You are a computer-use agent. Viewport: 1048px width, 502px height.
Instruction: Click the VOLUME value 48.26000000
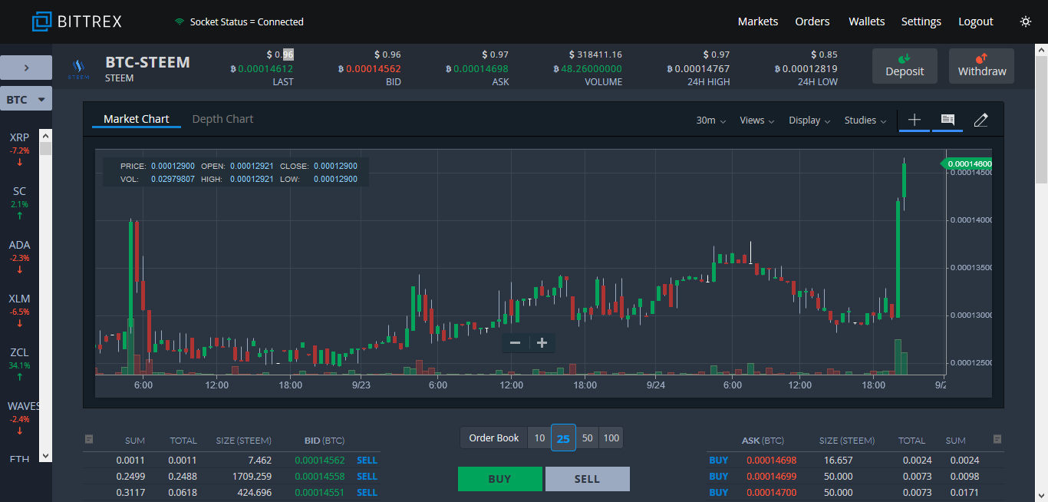[x=587, y=68]
